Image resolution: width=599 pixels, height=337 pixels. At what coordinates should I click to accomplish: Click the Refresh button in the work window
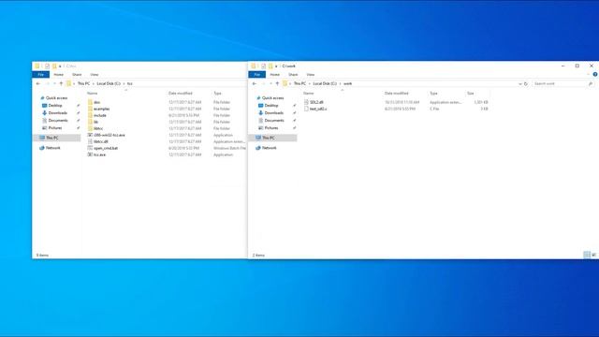click(526, 83)
